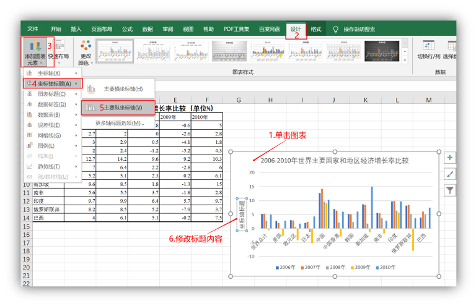Expand the 误差线(E) submenu

coord(53,125)
